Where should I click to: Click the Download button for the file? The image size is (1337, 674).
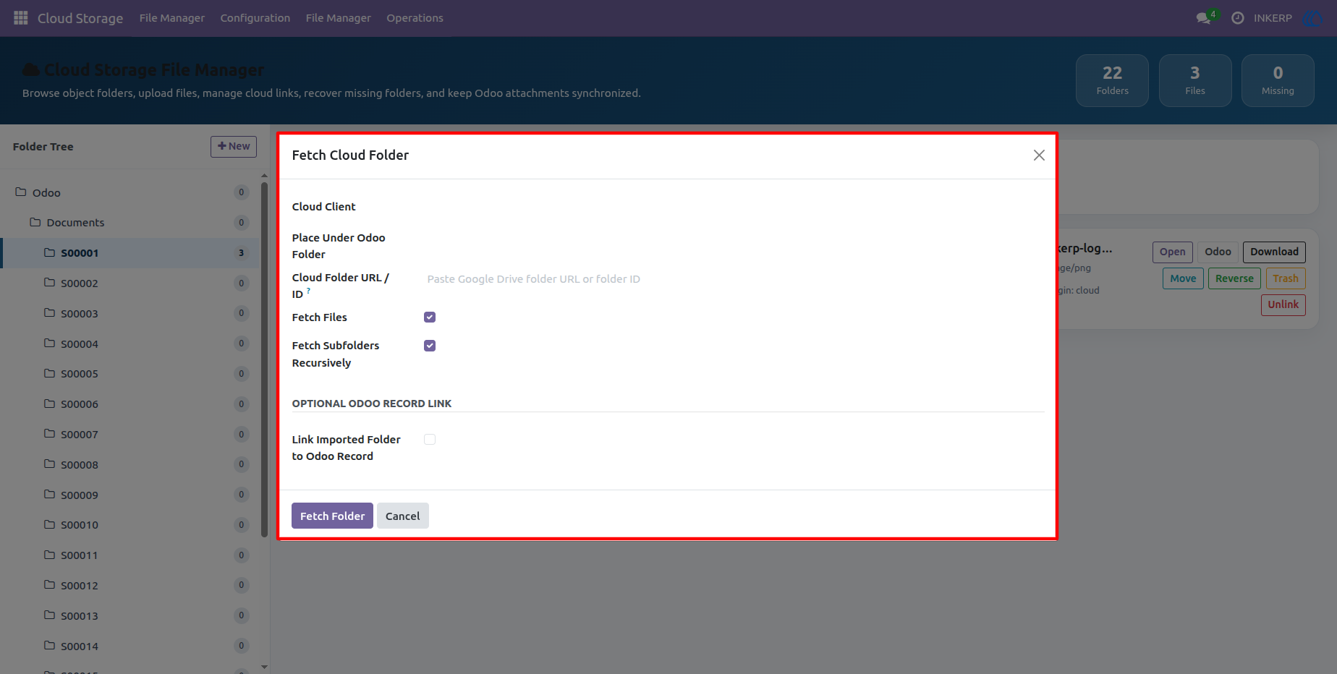(x=1274, y=252)
